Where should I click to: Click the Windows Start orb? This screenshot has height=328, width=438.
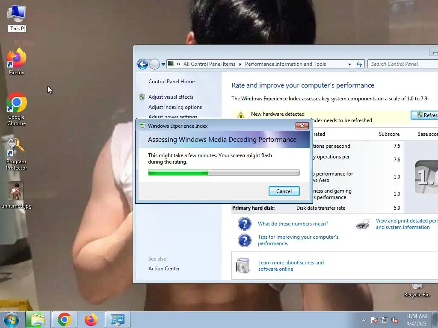click(x=12, y=319)
